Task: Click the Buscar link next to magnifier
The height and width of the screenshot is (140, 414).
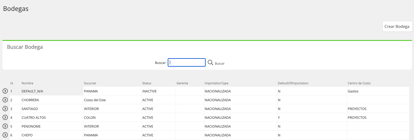Action: 220,64
